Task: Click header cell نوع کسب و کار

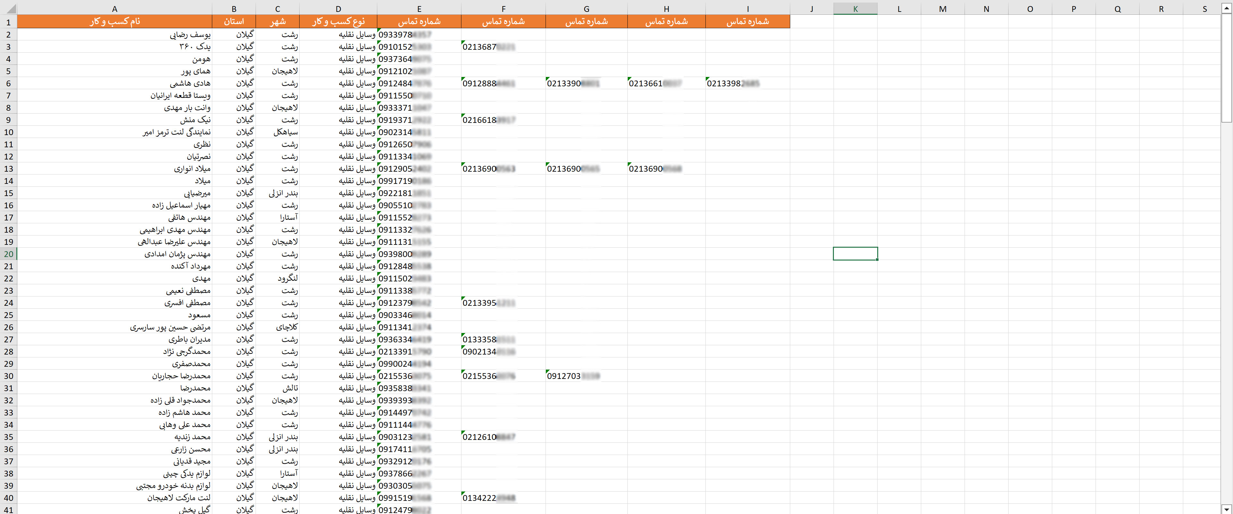Action: click(x=338, y=21)
